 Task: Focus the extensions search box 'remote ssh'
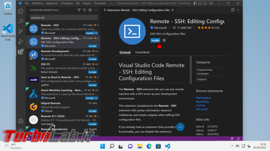click(x=64, y=17)
